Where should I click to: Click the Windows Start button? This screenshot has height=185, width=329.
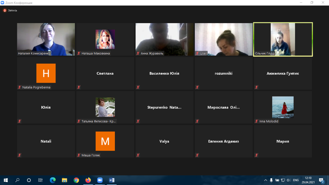(6, 180)
